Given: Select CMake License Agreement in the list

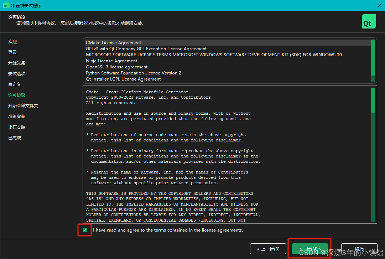Looking at the screenshot, I should pyautogui.click(x=228, y=43).
